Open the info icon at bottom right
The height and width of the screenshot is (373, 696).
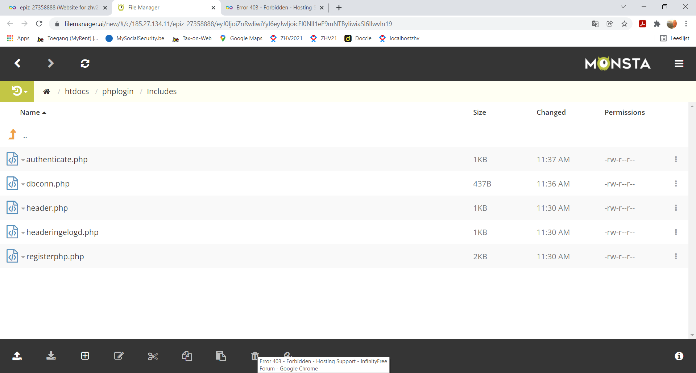click(679, 356)
